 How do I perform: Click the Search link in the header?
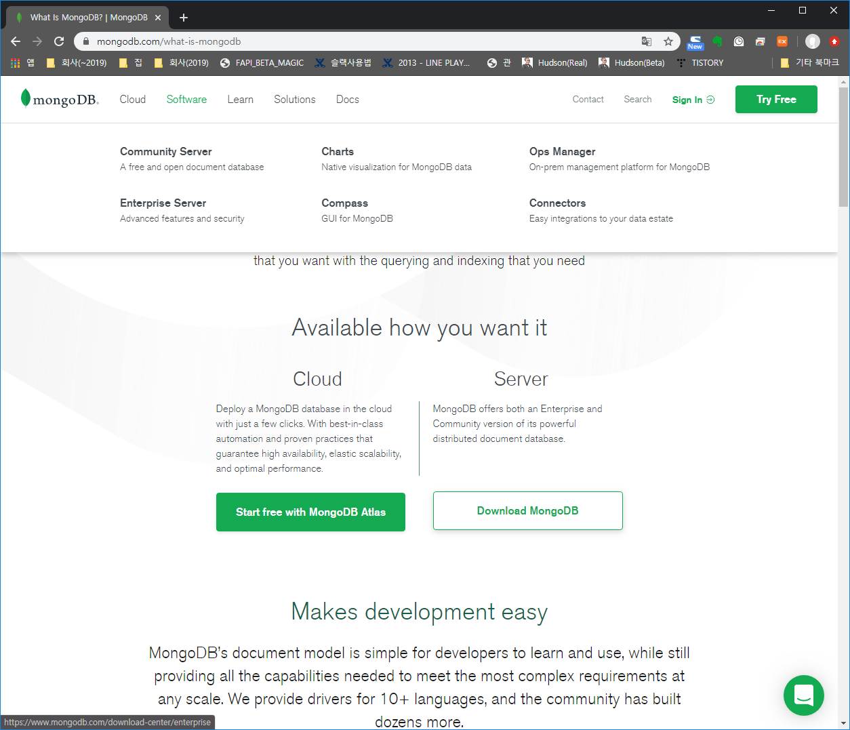(638, 100)
